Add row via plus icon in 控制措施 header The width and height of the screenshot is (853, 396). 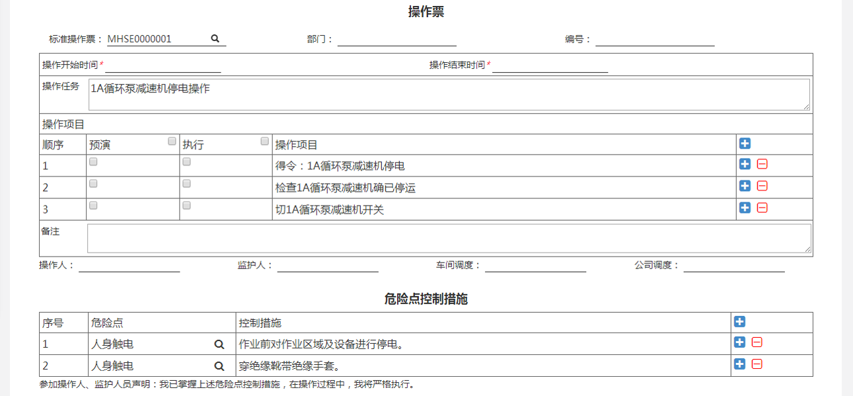click(x=740, y=321)
